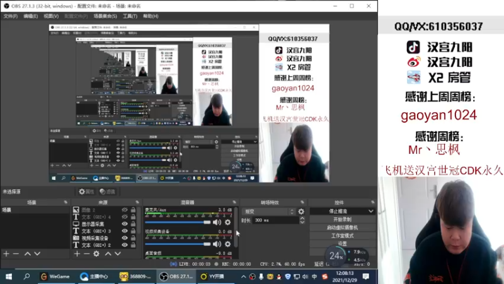Image resolution: width=504 pixels, height=284 pixels.
Task: Open the 场景集合(S) menu
Action: [x=105, y=16]
